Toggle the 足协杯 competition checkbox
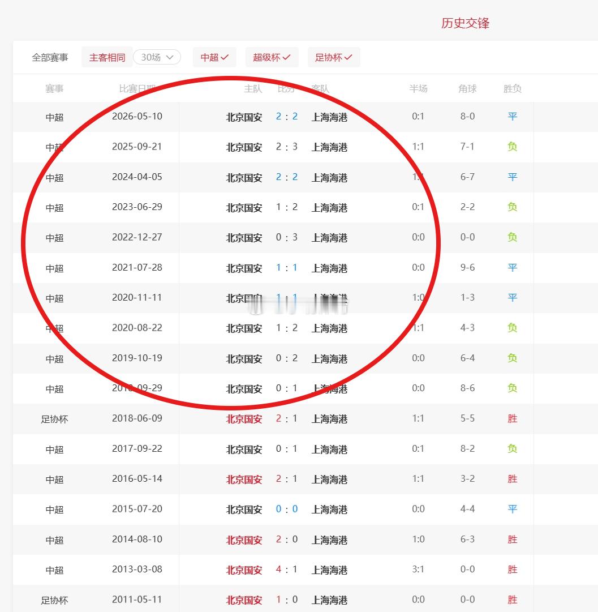598x612 pixels. pyautogui.click(x=334, y=57)
